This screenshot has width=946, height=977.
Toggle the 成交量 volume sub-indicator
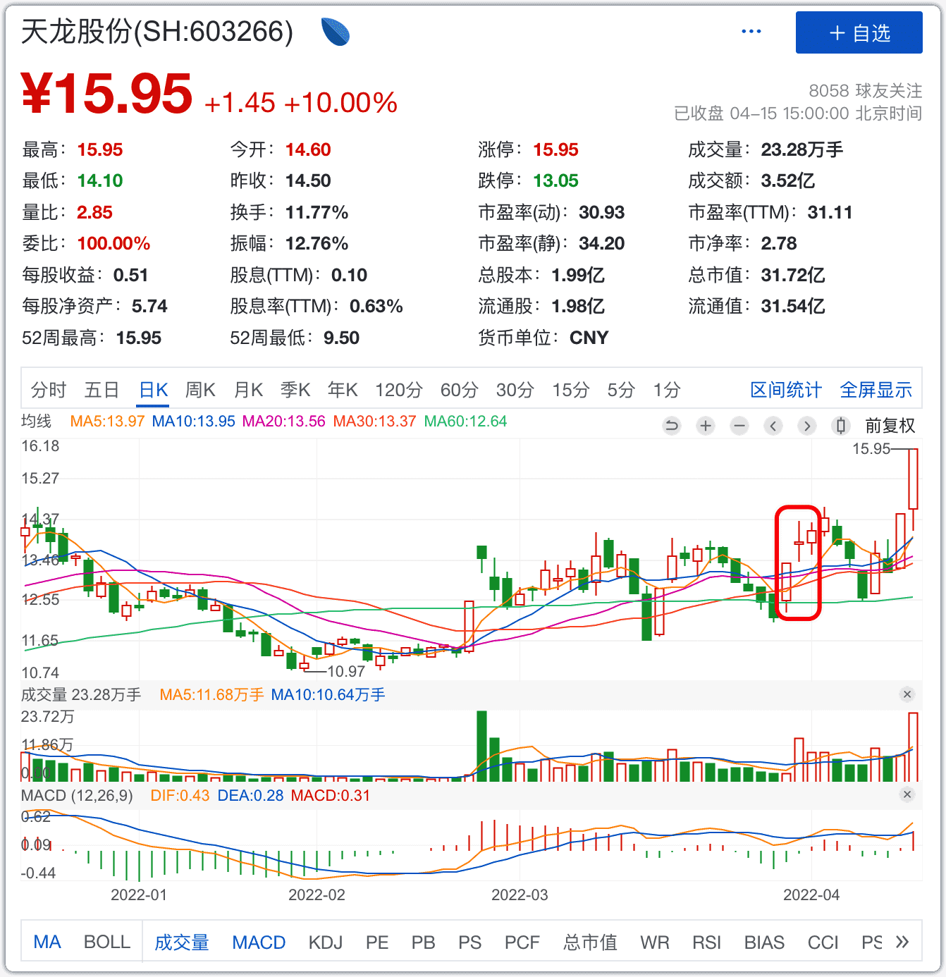pos(182,942)
